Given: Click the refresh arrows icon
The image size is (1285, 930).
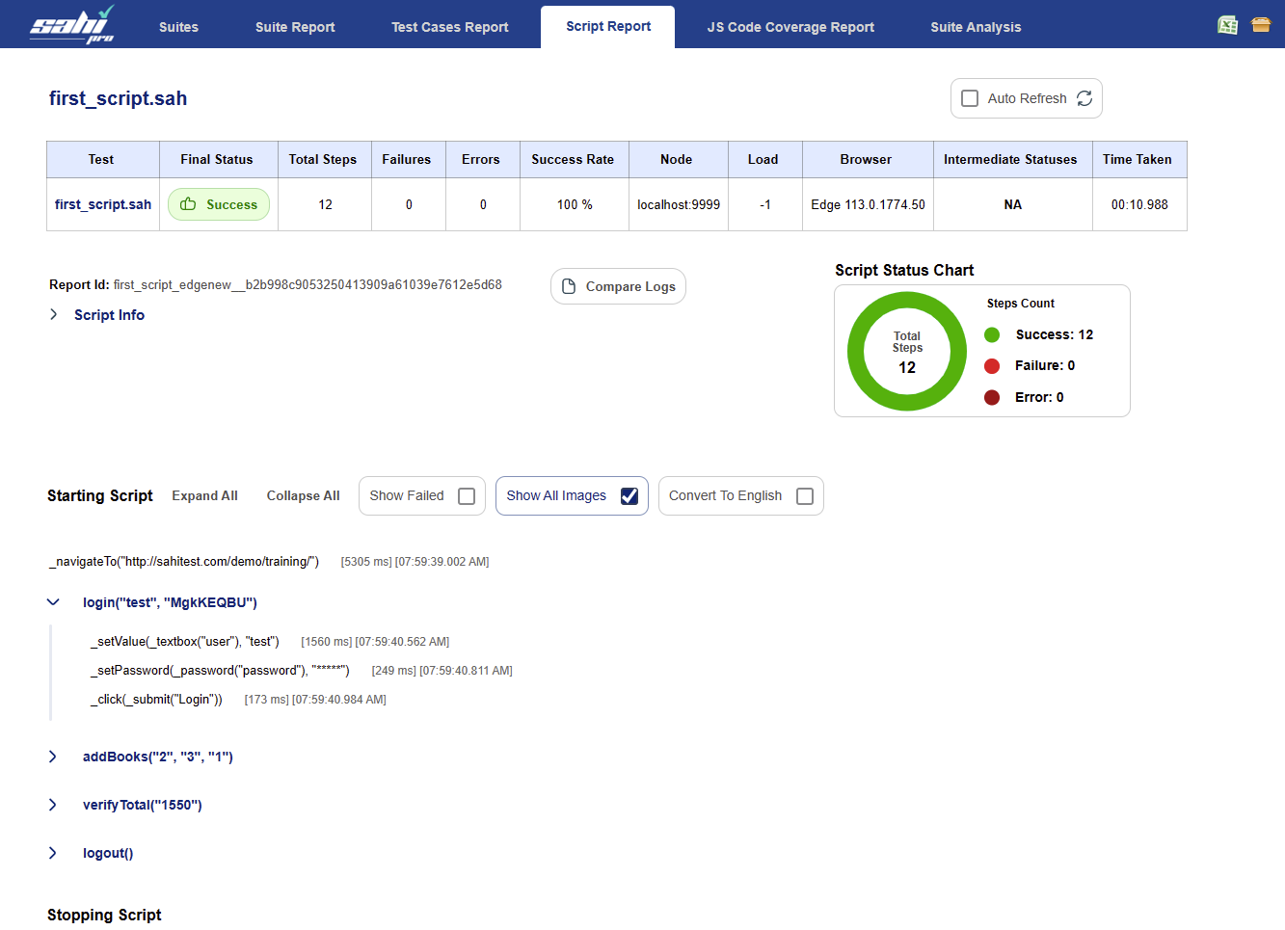Looking at the screenshot, I should tap(1084, 98).
